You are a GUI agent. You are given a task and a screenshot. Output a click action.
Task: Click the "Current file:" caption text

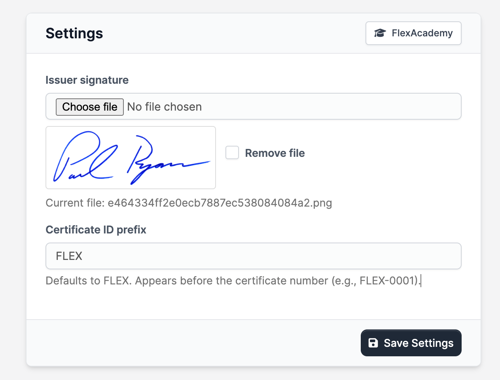[75, 203]
